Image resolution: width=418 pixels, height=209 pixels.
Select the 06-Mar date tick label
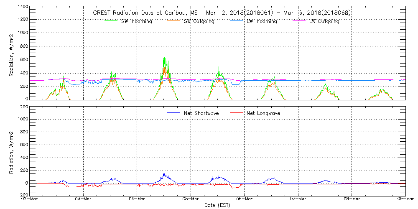point(244,199)
